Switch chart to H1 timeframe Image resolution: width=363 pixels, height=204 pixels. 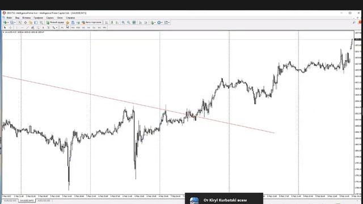point(83,28)
